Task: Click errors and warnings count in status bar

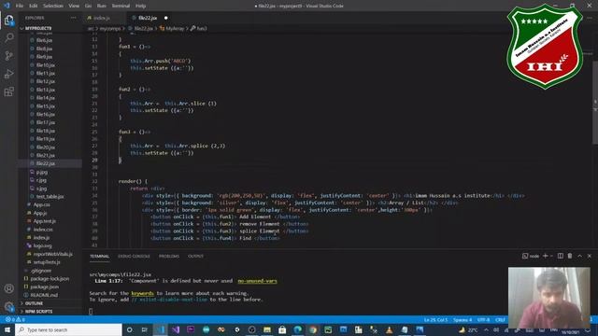Action: point(15,319)
